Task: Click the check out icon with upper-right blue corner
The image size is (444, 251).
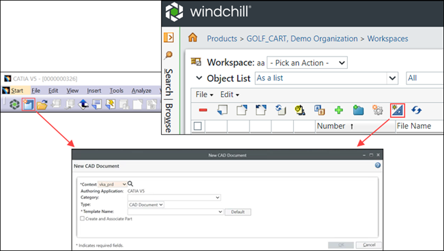Action: click(241, 110)
